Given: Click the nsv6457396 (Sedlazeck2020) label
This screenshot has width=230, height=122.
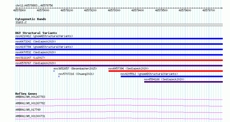Looking at the screenshot, I should [128, 68].
